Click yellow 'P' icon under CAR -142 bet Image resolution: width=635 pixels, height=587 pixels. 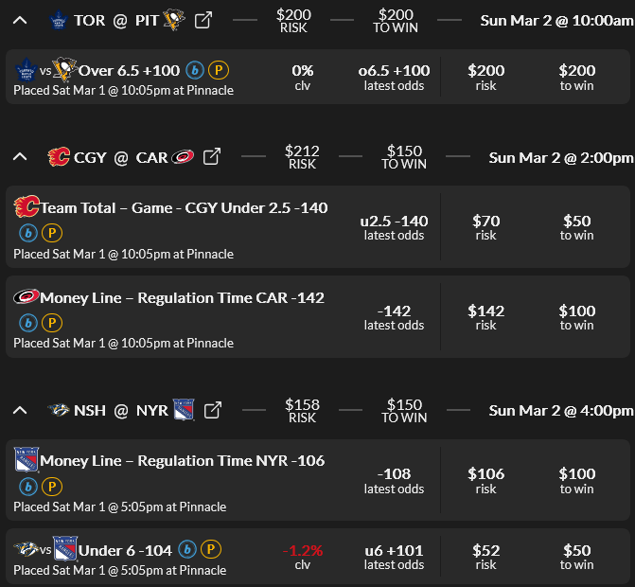tap(51, 323)
